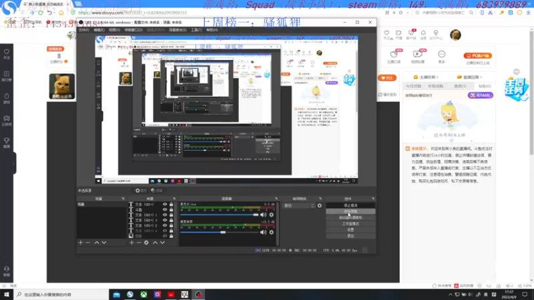
Task: Adjust first mixer channel volume slider
Action: click(220, 215)
